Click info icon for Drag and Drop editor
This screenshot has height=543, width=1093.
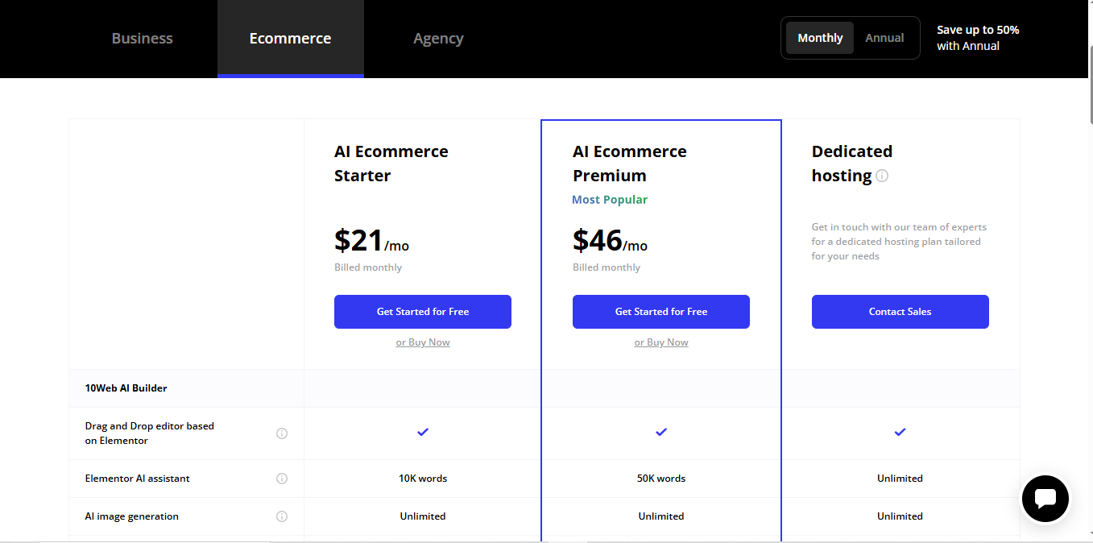tap(282, 433)
